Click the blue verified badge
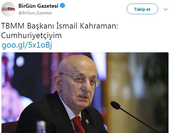 click(x=63, y=6)
